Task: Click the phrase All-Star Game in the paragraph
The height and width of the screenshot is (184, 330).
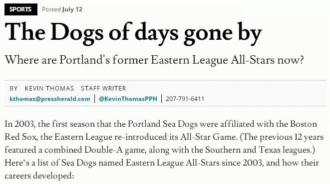Action: click(x=208, y=137)
